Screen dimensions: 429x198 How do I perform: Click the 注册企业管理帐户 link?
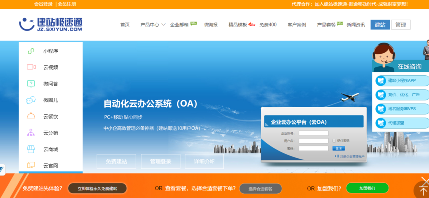[352, 157]
